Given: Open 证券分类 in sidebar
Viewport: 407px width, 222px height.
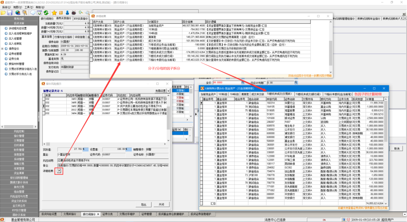Looking at the screenshot, I should pyautogui.click(x=14, y=59).
